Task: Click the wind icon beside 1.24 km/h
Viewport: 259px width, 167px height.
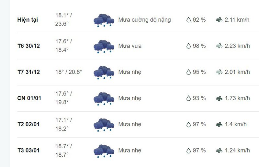Action: (x=219, y=150)
